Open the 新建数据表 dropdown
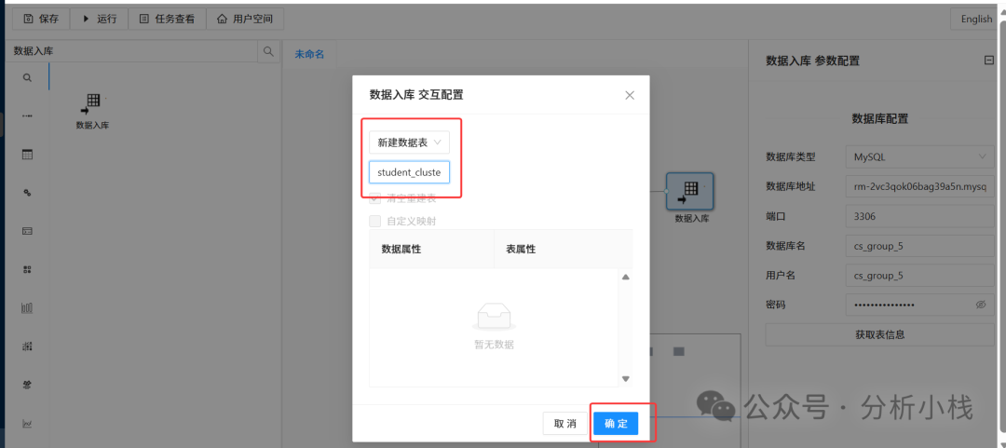The height and width of the screenshot is (448, 1006). pyautogui.click(x=409, y=143)
